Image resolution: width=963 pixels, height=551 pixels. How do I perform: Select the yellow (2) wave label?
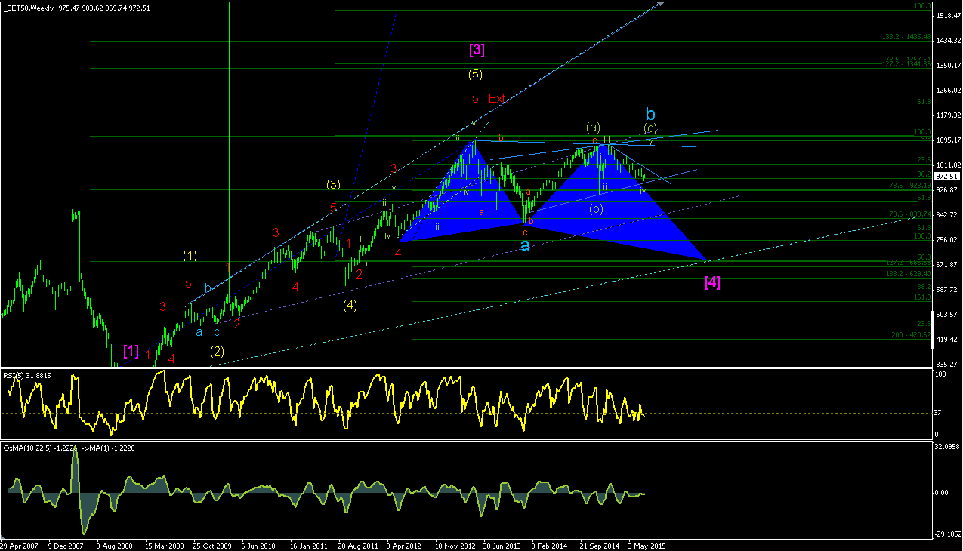tap(218, 350)
